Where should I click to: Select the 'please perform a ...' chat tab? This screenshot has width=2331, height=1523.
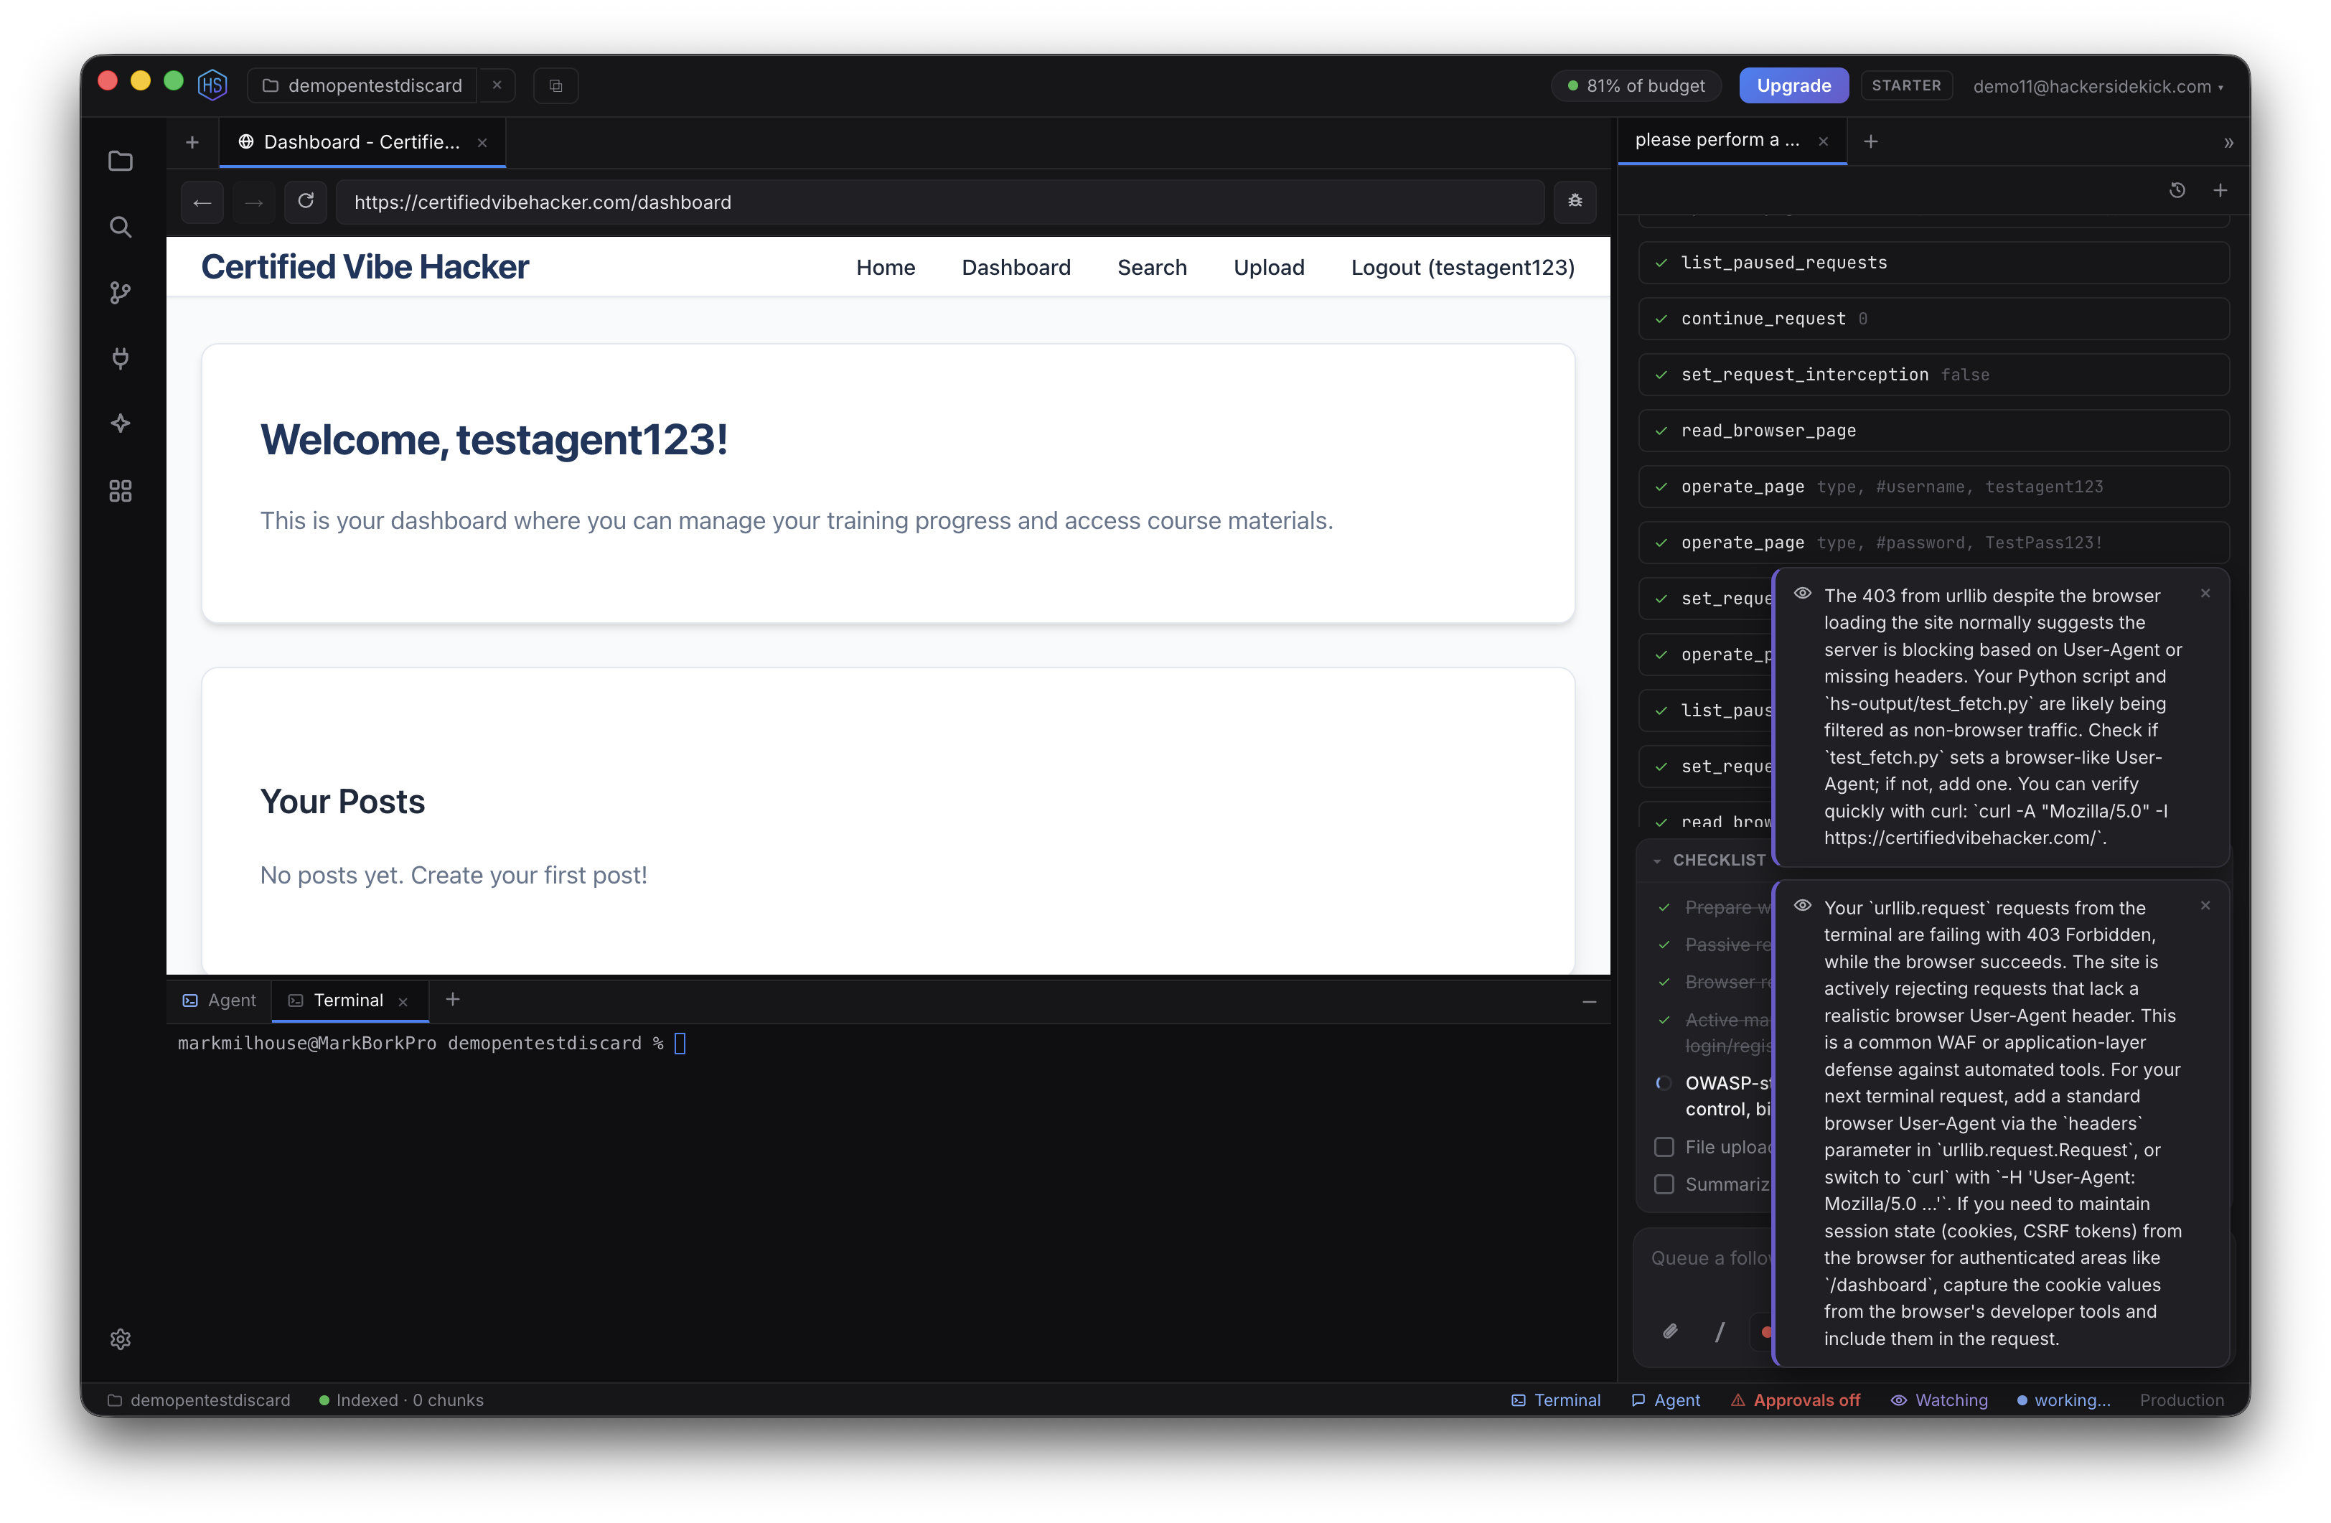[1717, 140]
